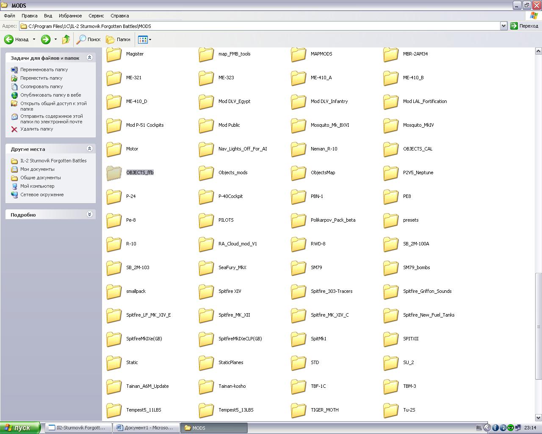Switch to Документ1 - Microsoft Word taskbar button
The width and height of the screenshot is (542, 434).
(x=146, y=428)
